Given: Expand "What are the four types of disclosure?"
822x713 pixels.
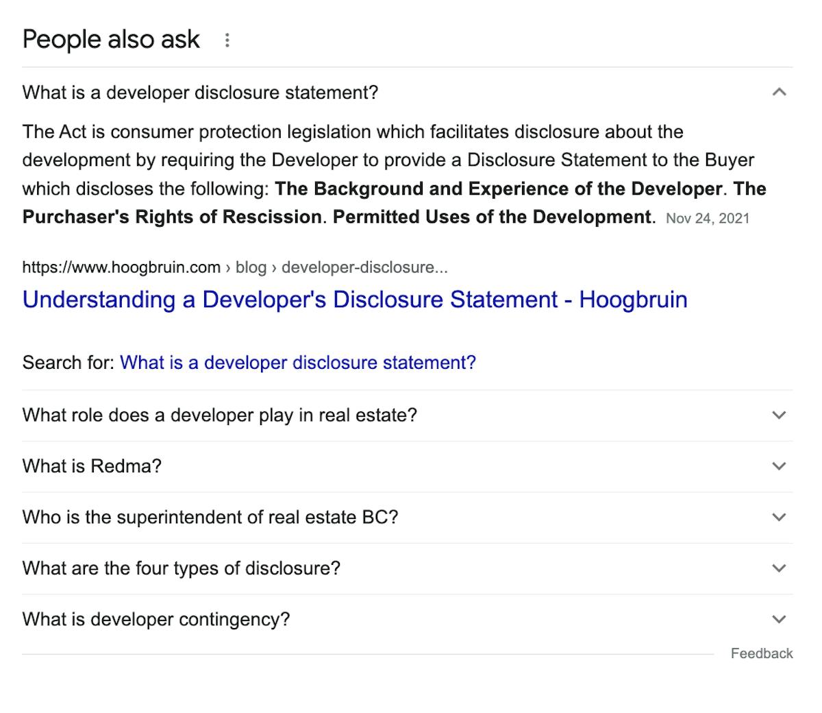Looking at the screenshot, I should [x=778, y=568].
